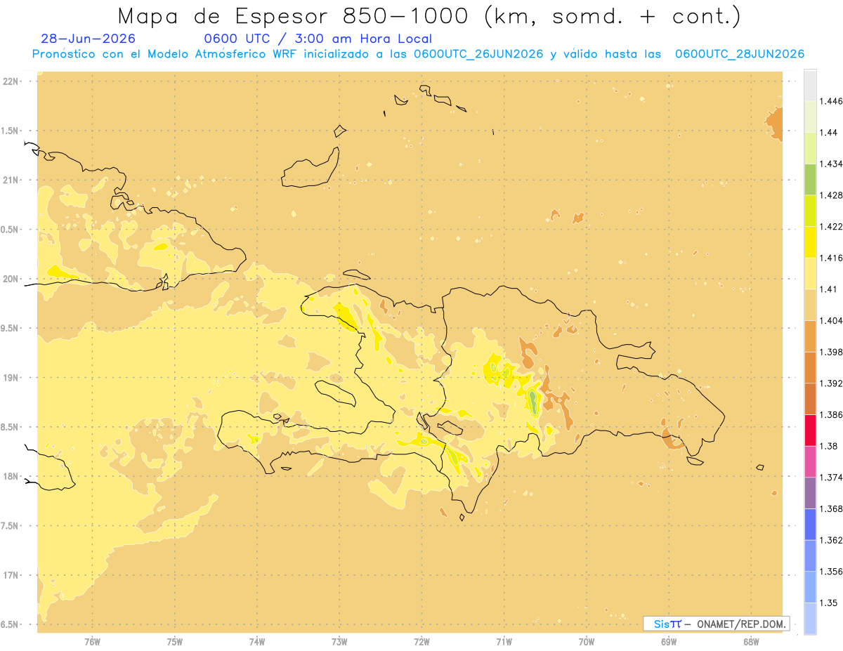The image size is (843, 651).
Task: Click the green legend swatch between 1.434 and 1.428
Action: click(810, 179)
